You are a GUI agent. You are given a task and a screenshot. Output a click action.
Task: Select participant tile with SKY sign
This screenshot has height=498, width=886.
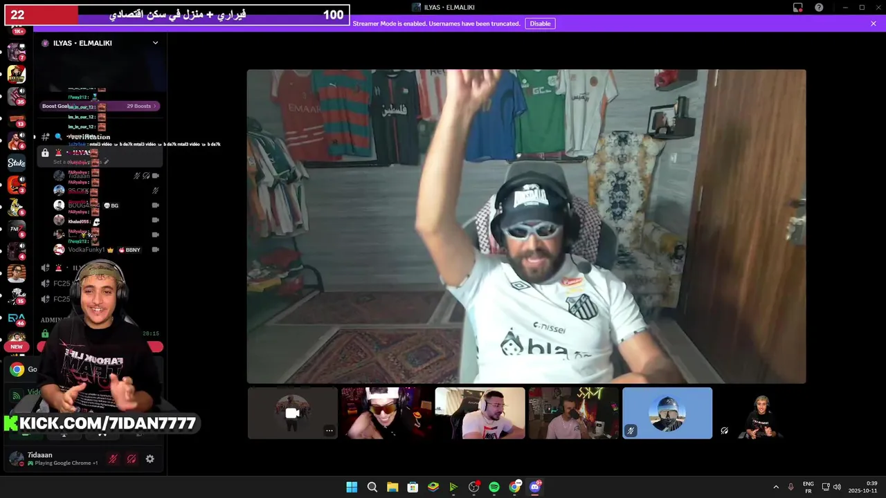click(x=574, y=413)
